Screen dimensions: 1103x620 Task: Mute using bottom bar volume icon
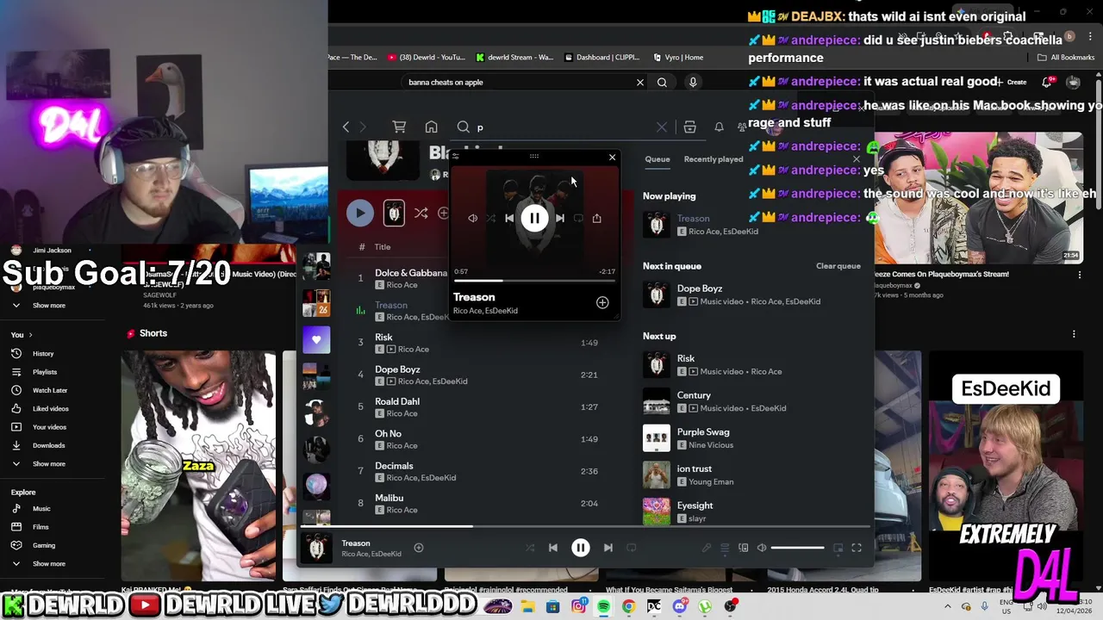pos(762,548)
